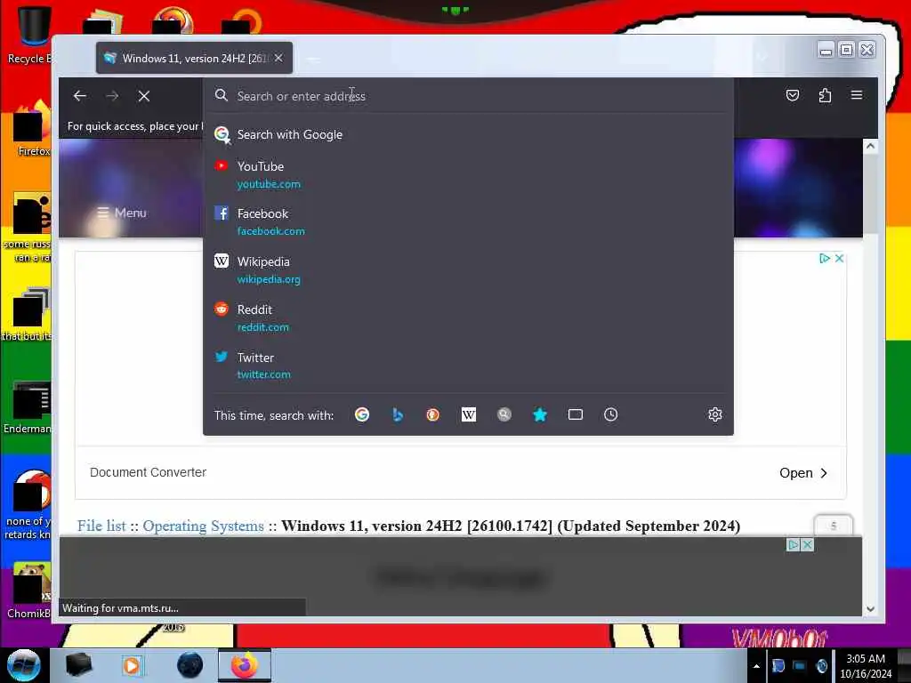Close the top ad with X icon
The image size is (911, 683).
[840, 259]
